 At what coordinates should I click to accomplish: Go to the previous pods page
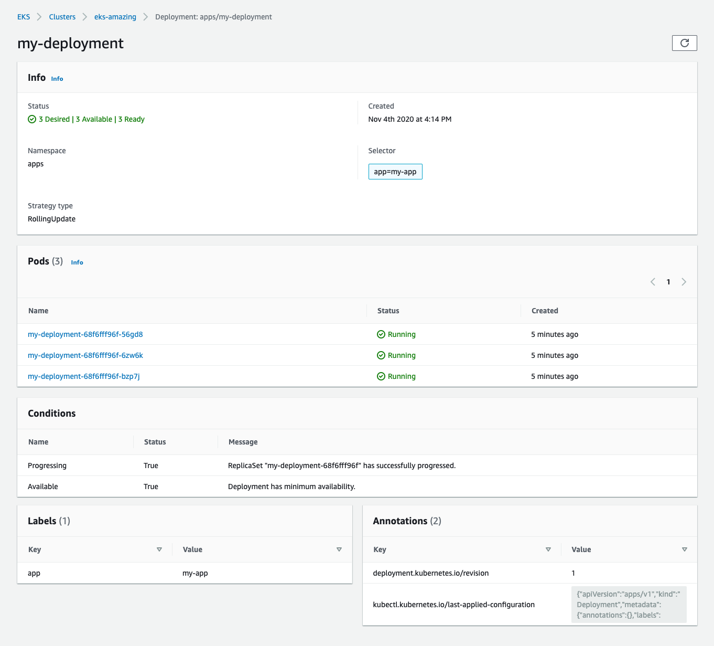(653, 282)
